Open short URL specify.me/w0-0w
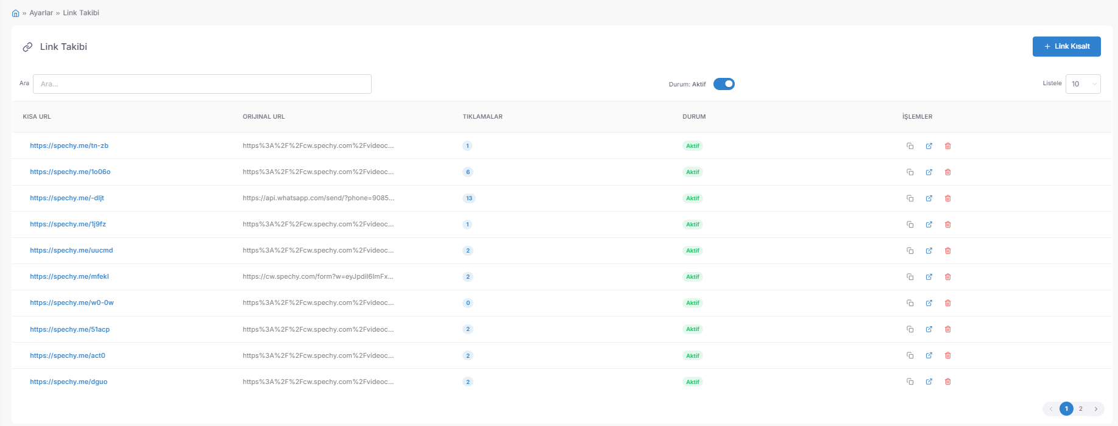This screenshot has height=426, width=1118. tap(72, 303)
